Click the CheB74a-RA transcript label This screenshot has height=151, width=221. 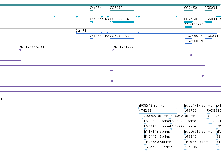(x=100, y=19)
